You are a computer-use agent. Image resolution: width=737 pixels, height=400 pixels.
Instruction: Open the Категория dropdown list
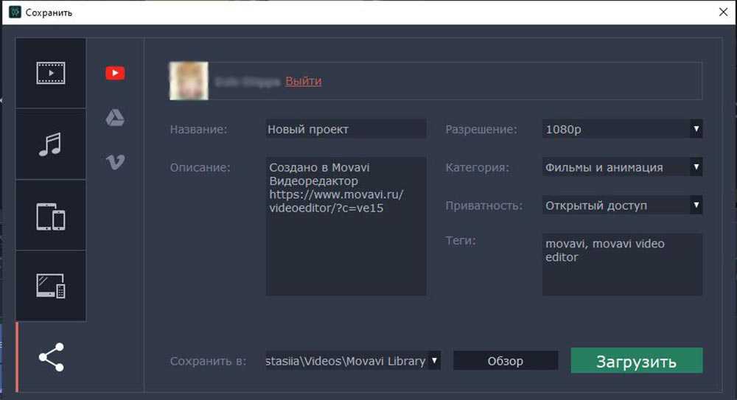tap(622, 167)
